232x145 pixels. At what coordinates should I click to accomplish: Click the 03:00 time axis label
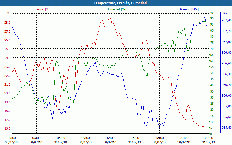[x=37, y=138]
